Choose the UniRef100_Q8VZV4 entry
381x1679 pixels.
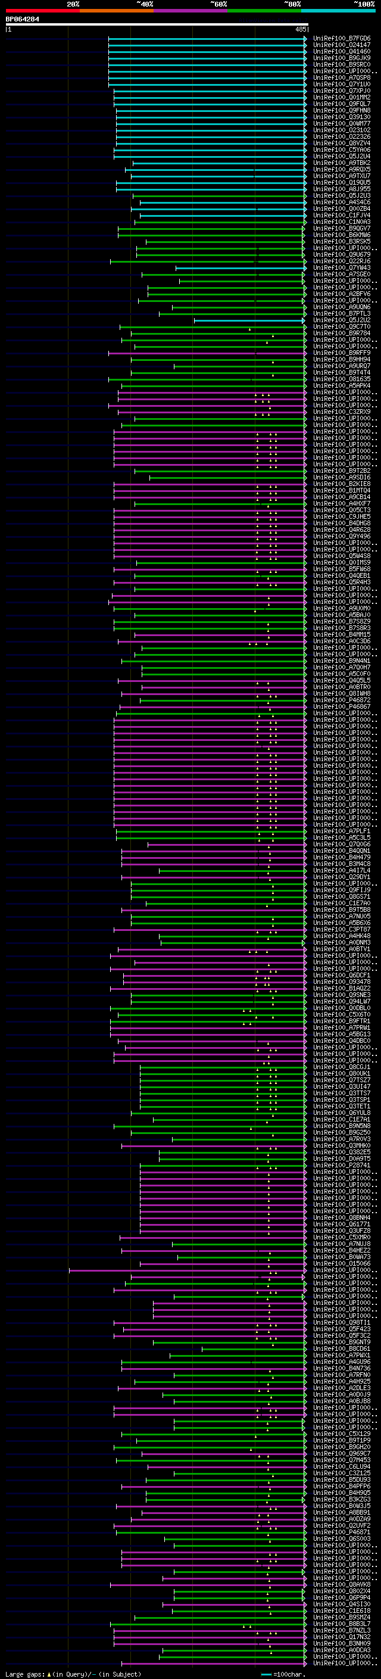[x=341, y=144]
